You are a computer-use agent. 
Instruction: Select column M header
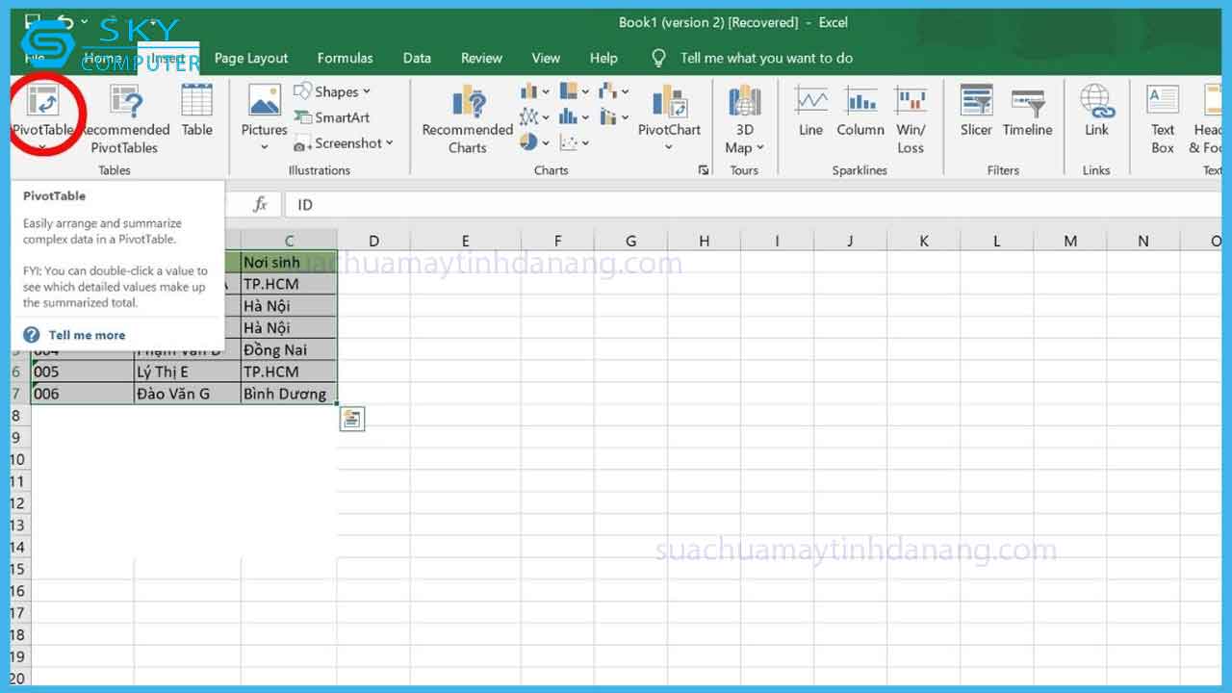[1070, 241]
